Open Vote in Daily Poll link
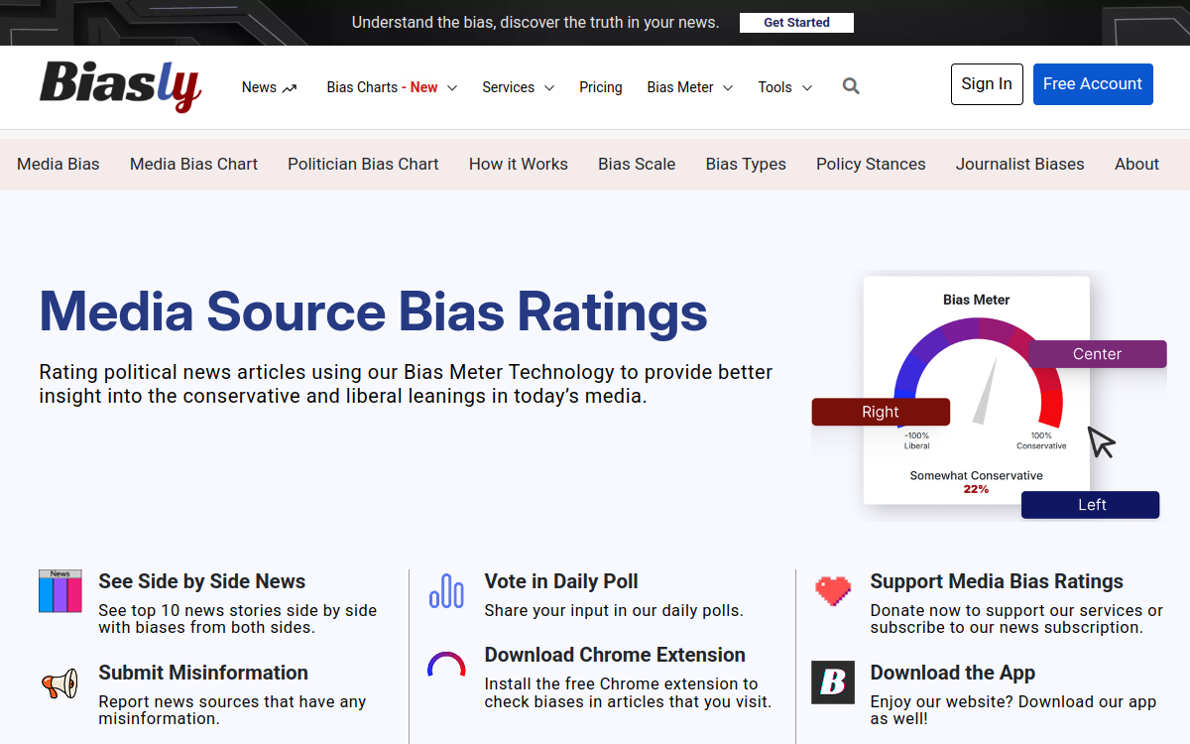Viewport: 1190px width, 744px height. (561, 581)
